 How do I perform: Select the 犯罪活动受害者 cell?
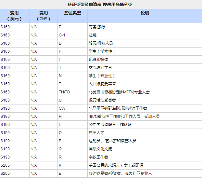point(102,100)
